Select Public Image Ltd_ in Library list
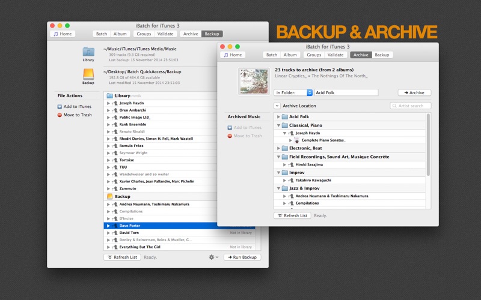 coord(160,117)
